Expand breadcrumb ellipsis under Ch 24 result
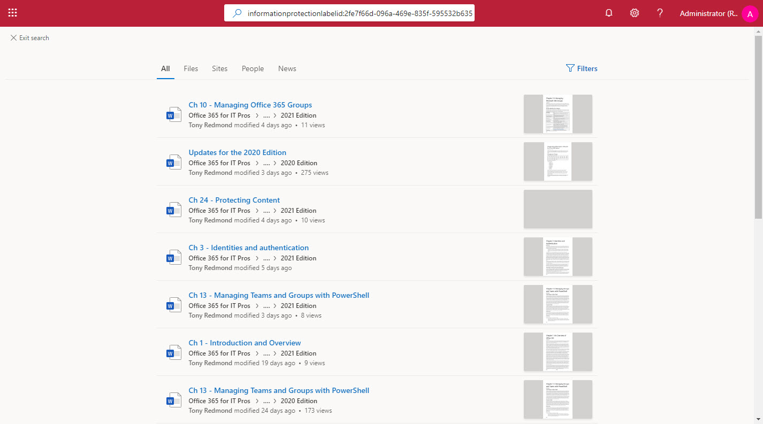763x424 pixels. (x=266, y=211)
